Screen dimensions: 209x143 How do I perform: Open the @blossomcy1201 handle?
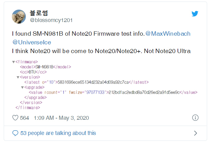click(x=51, y=20)
